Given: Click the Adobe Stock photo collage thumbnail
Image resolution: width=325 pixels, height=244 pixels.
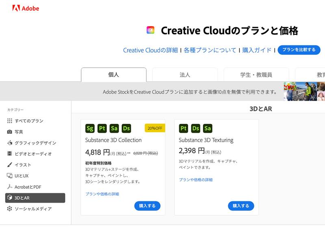Looking at the screenshot, I should (304, 91).
